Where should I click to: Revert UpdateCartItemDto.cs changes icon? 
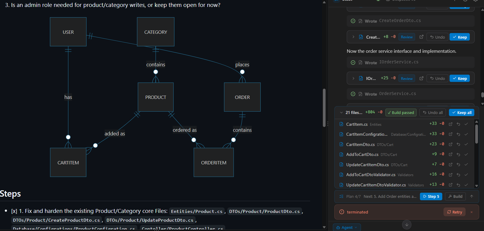tap(458, 164)
